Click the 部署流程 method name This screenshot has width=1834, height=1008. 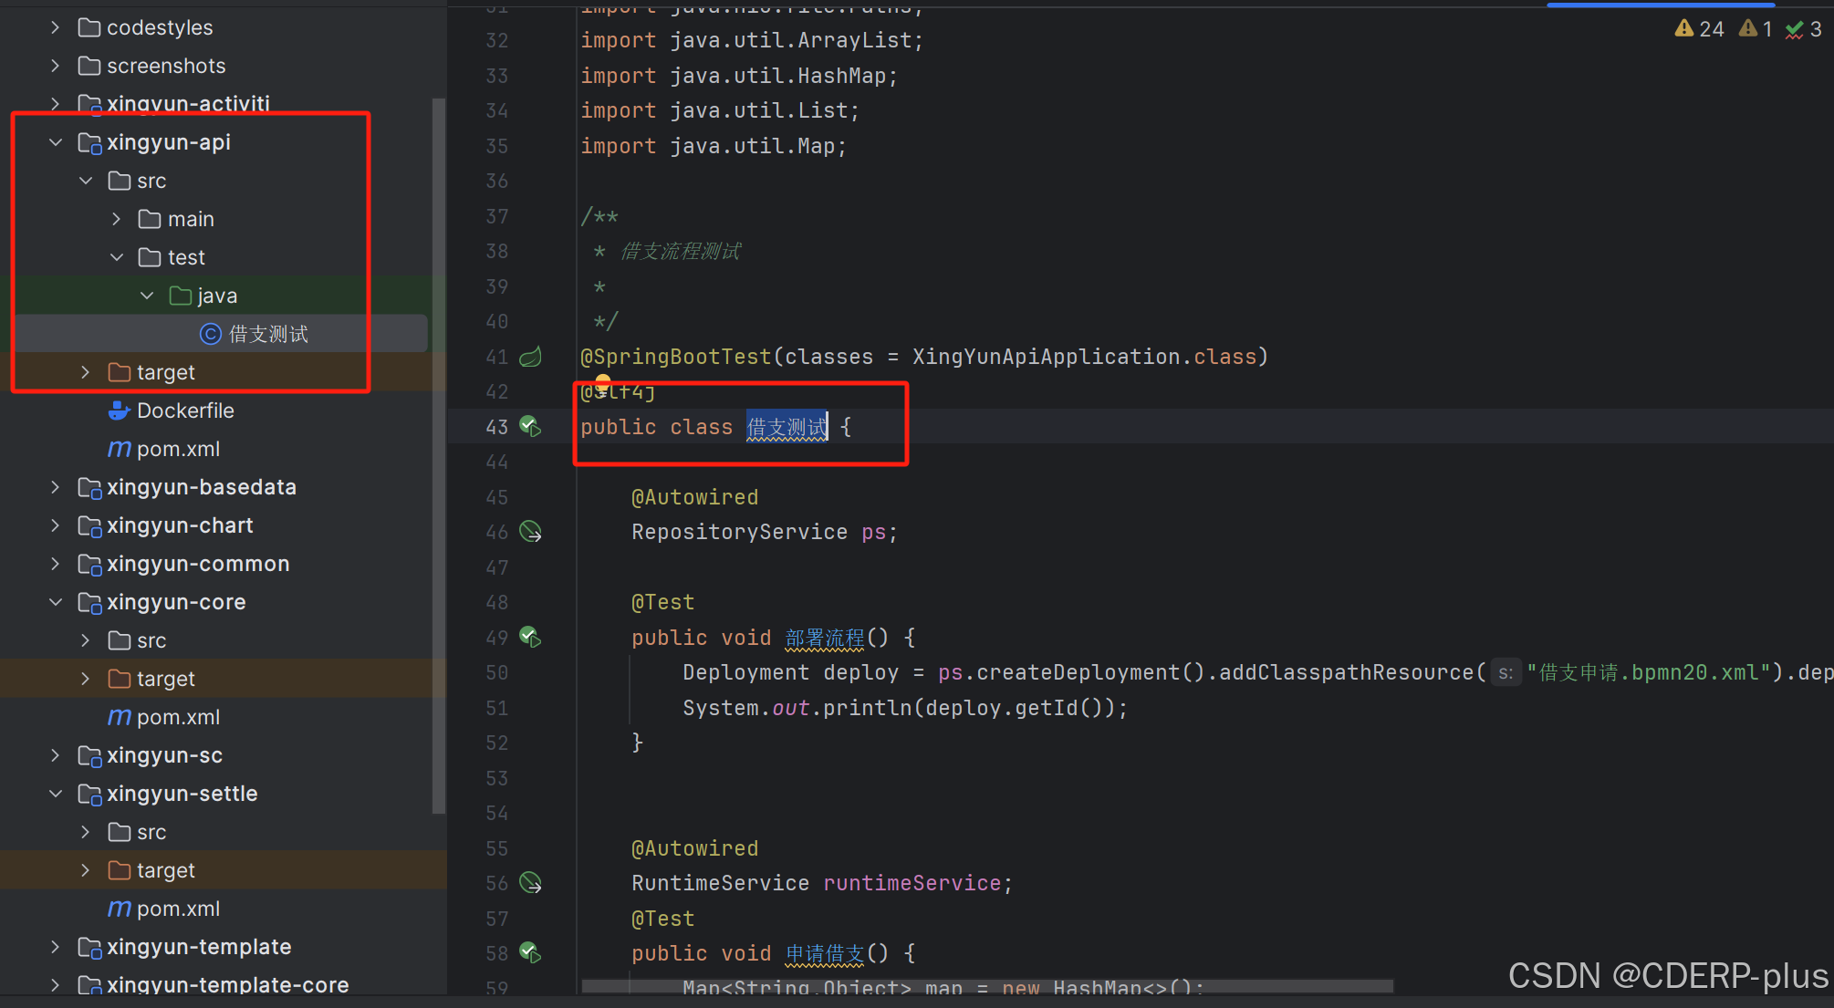tap(824, 638)
